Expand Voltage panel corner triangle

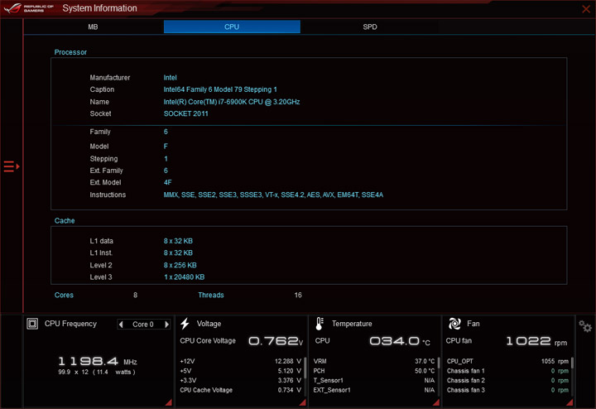click(303, 402)
